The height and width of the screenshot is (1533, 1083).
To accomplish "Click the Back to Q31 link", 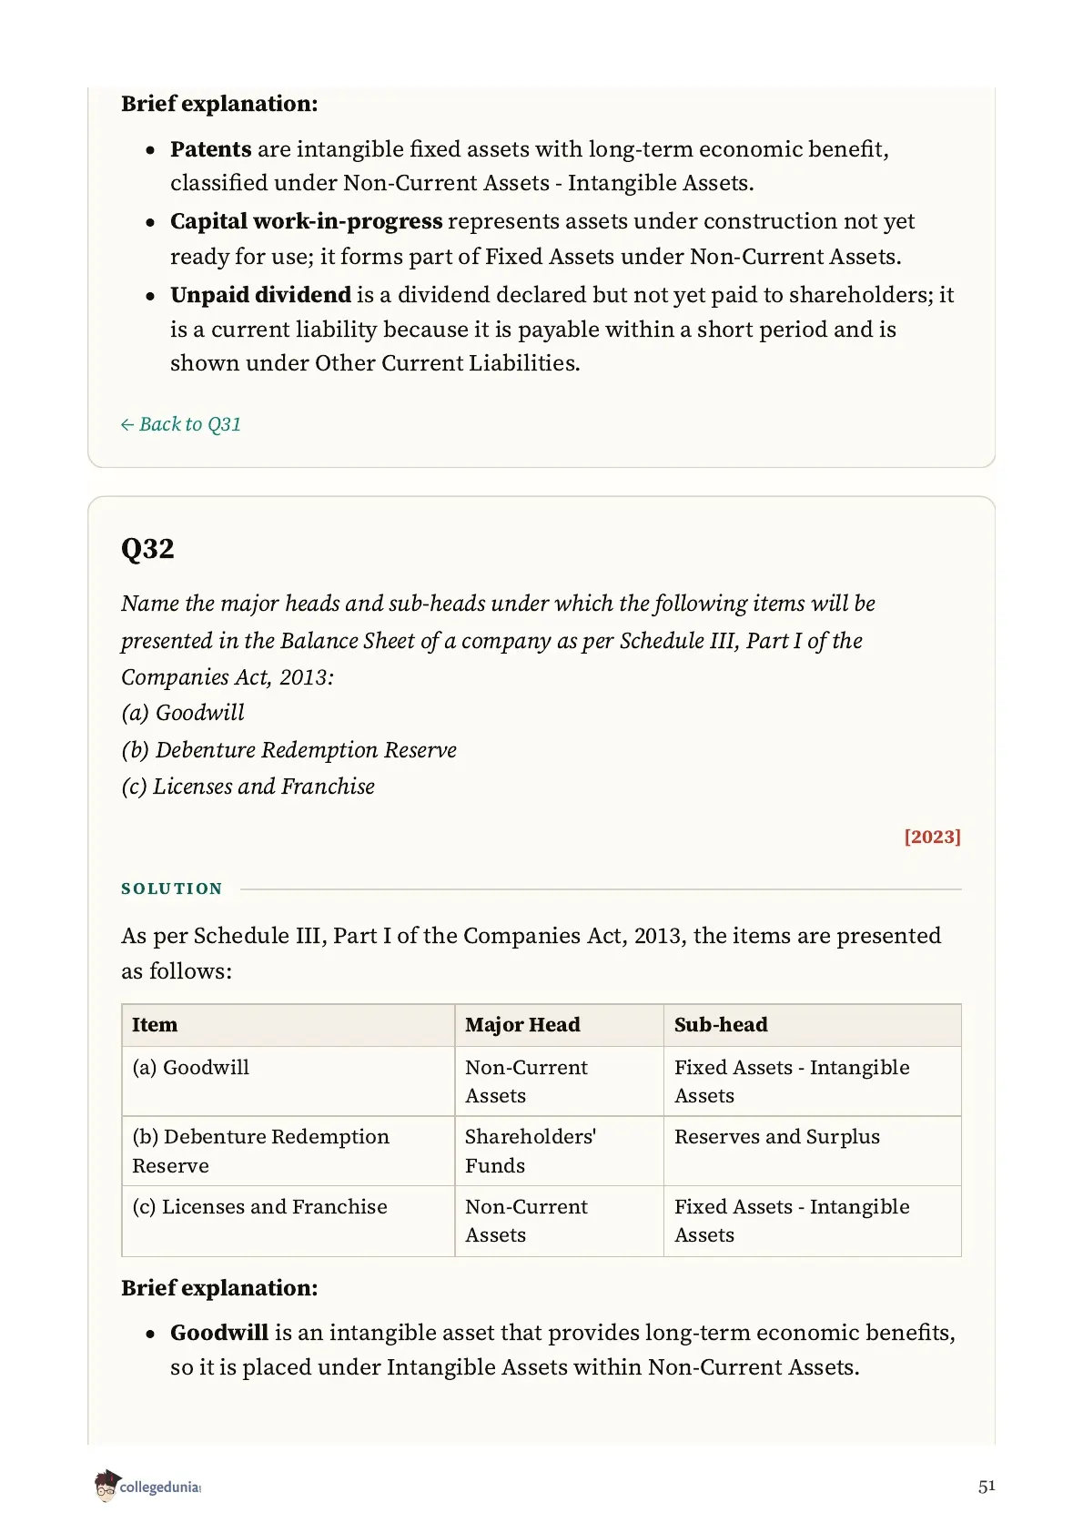I will [x=180, y=424].
